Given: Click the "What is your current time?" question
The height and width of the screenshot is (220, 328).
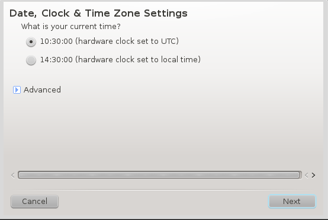Looking at the screenshot, I should (x=70, y=27).
